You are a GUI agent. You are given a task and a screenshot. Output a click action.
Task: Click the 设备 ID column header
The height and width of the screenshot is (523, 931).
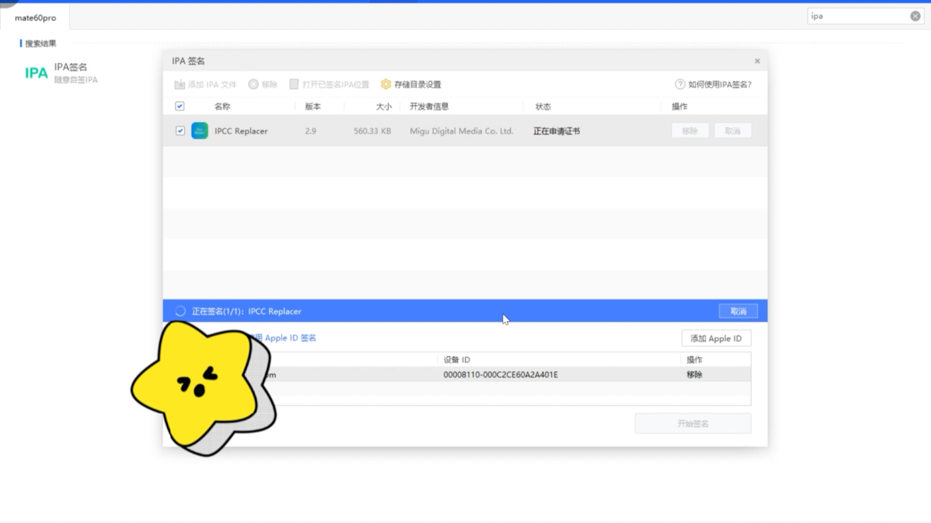[x=457, y=359]
